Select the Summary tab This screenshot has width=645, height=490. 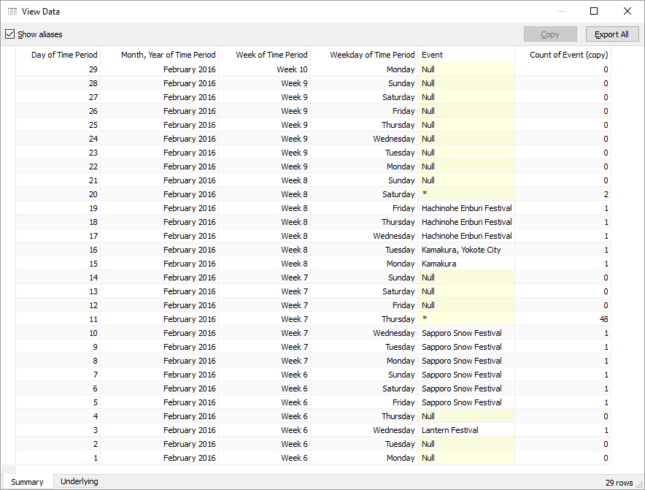27,482
